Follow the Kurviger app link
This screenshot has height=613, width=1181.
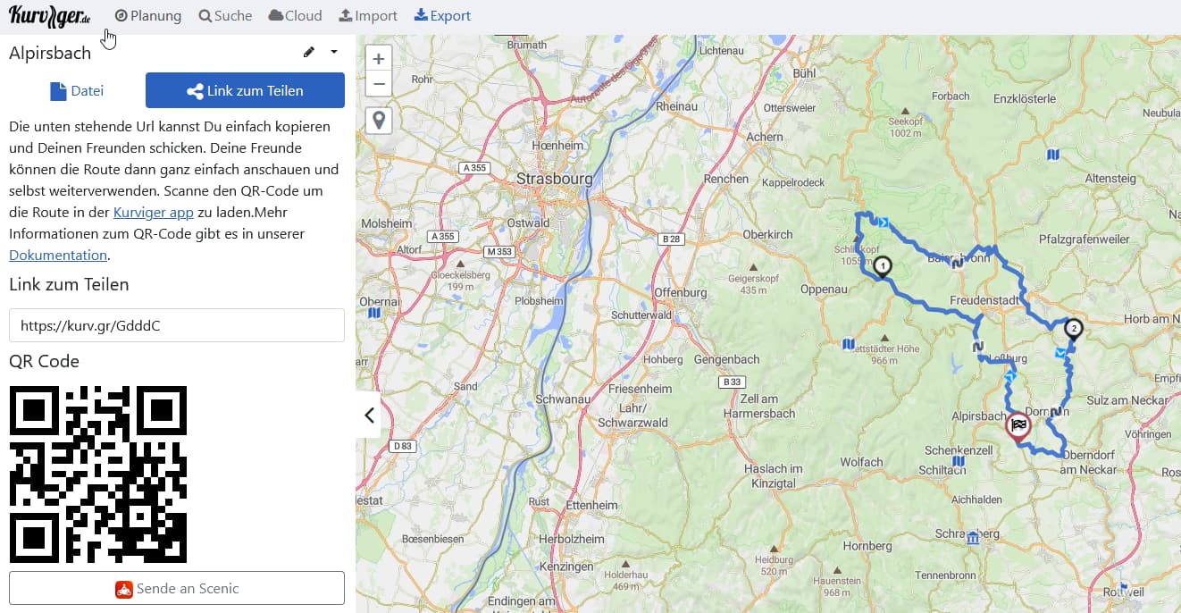[154, 212]
